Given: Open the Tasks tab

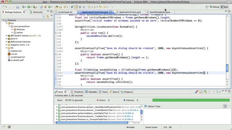Looking at the screenshot, I should click(103, 92).
